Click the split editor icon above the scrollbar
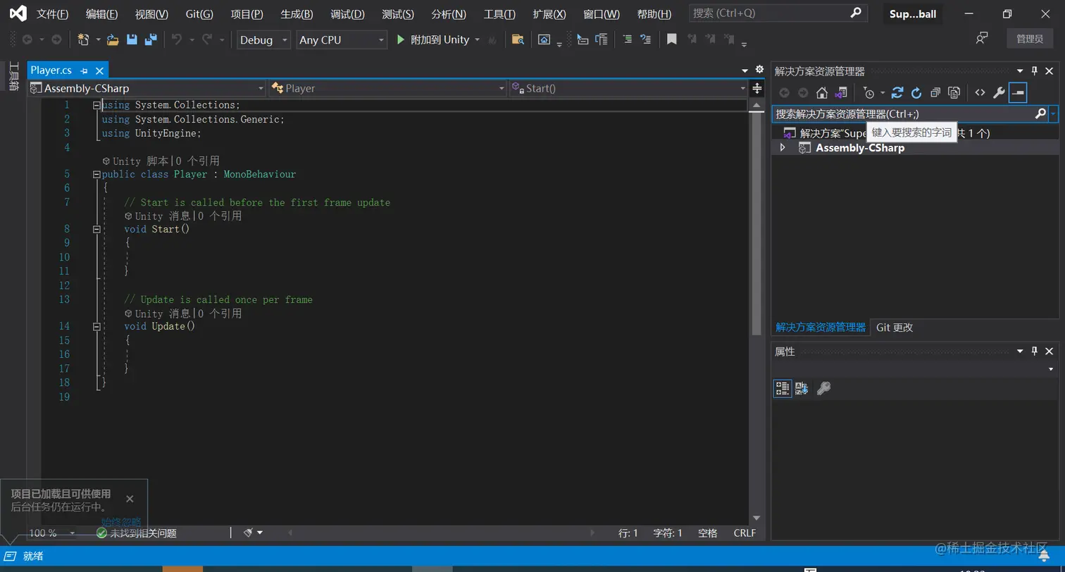This screenshot has height=572, width=1065. [757, 88]
